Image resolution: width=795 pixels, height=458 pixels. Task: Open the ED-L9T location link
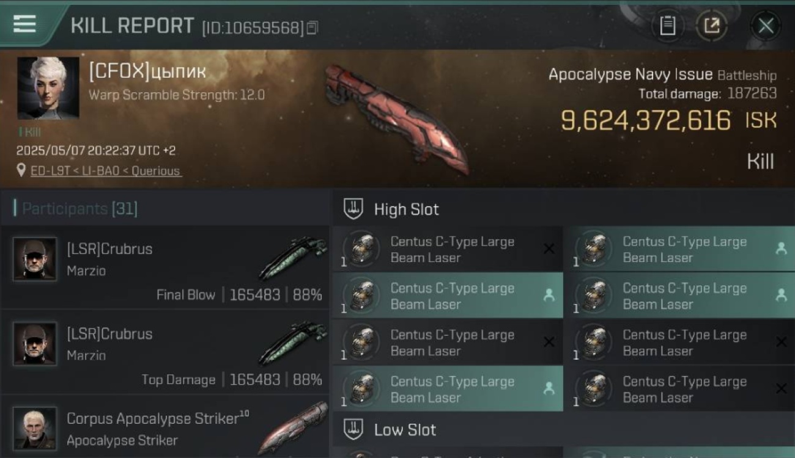[105, 171]
